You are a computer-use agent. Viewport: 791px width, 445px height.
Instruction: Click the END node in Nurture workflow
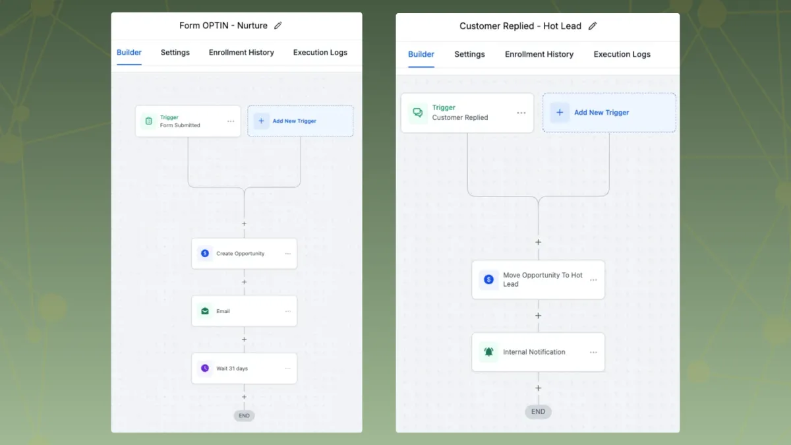pyautogui.click(x=244, y=416)
